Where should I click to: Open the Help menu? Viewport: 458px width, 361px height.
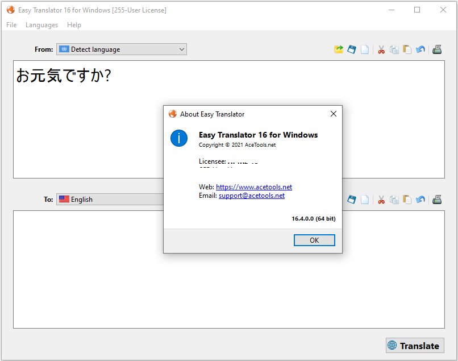pyautogui.click(x=74, y=25)
